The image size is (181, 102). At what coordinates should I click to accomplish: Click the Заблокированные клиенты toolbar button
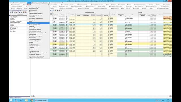point(163,9)
